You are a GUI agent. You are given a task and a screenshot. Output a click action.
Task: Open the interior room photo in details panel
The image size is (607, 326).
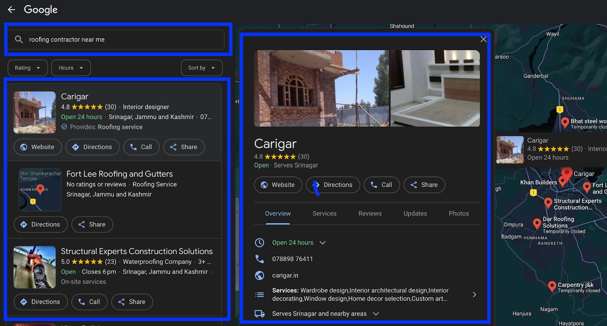pyautogui.click(x=435, y=88)
